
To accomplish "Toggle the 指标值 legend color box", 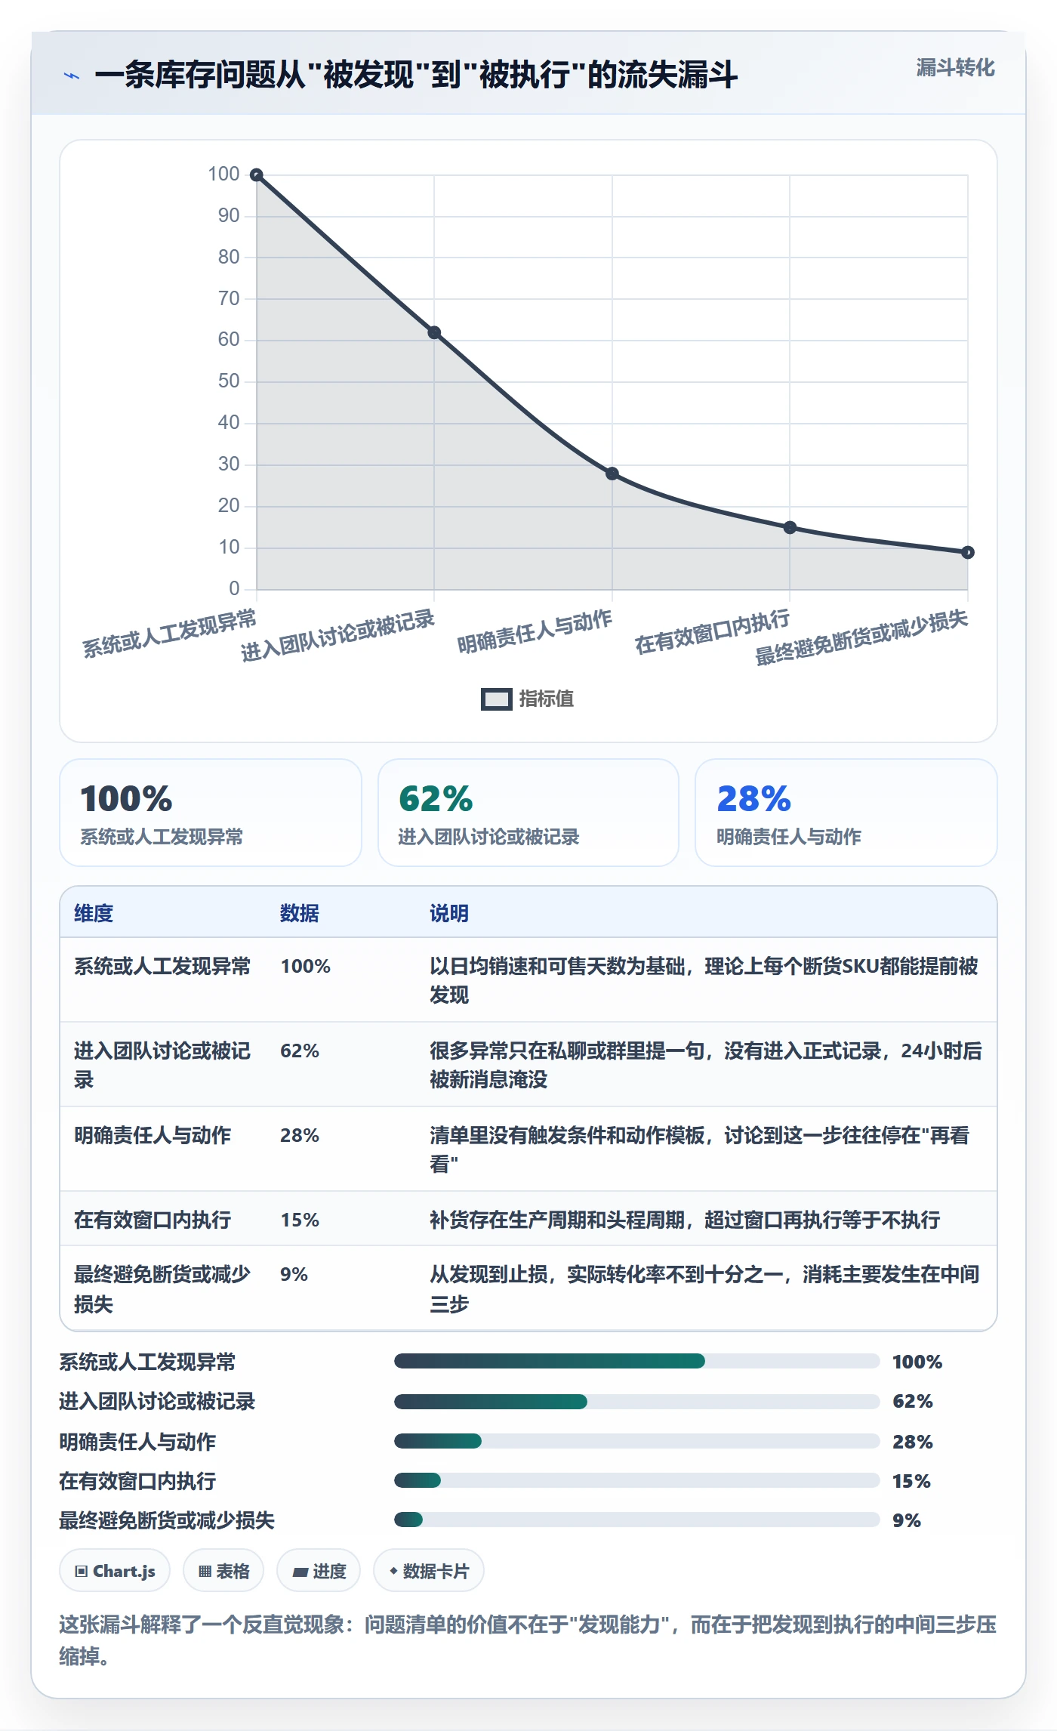I will 496,699.
